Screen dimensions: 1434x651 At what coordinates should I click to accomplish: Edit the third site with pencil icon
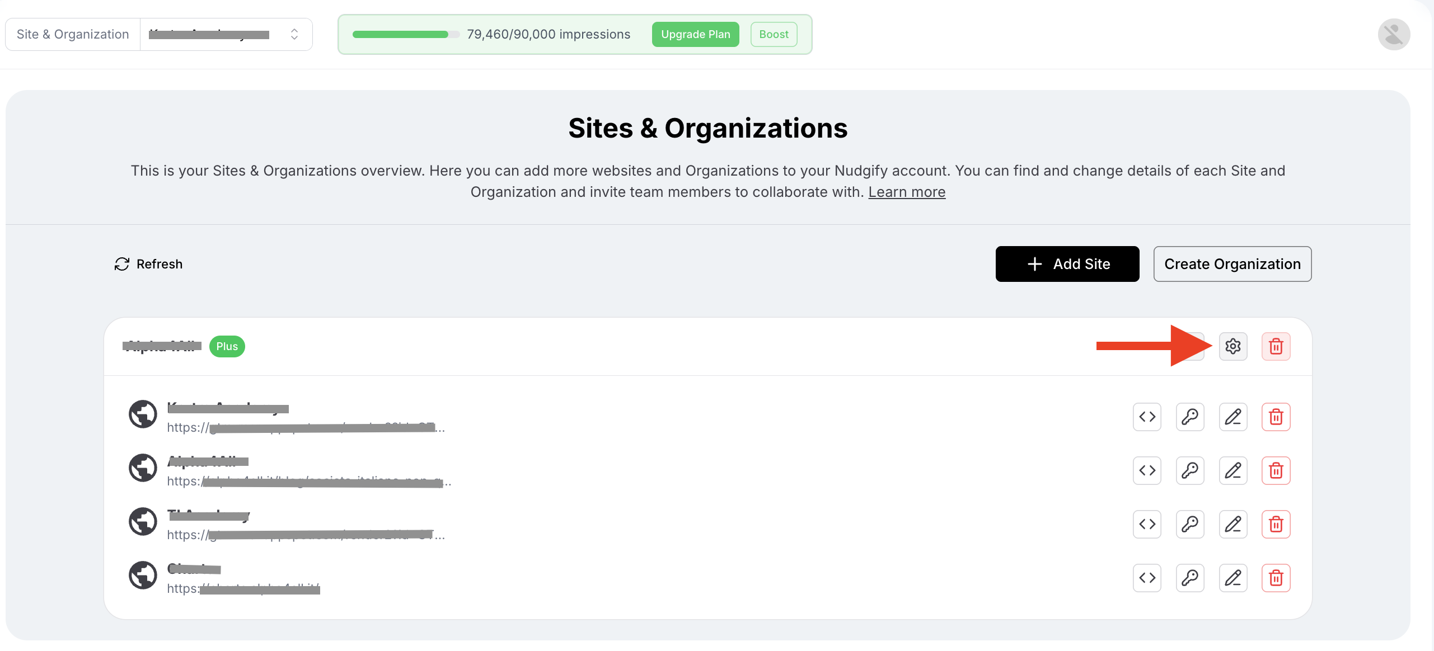(1233, 524)
